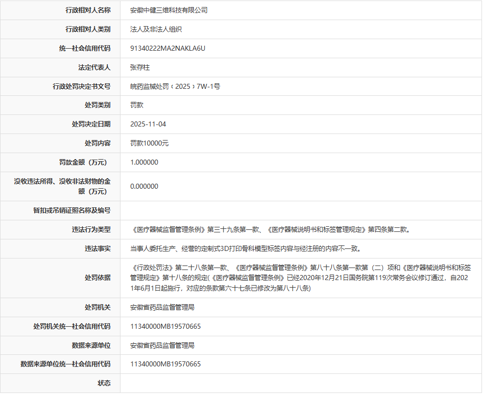Click the fine amount value 1.000000
The width and height of the screenshot is (483, 394).
click(x=144, y=162)
